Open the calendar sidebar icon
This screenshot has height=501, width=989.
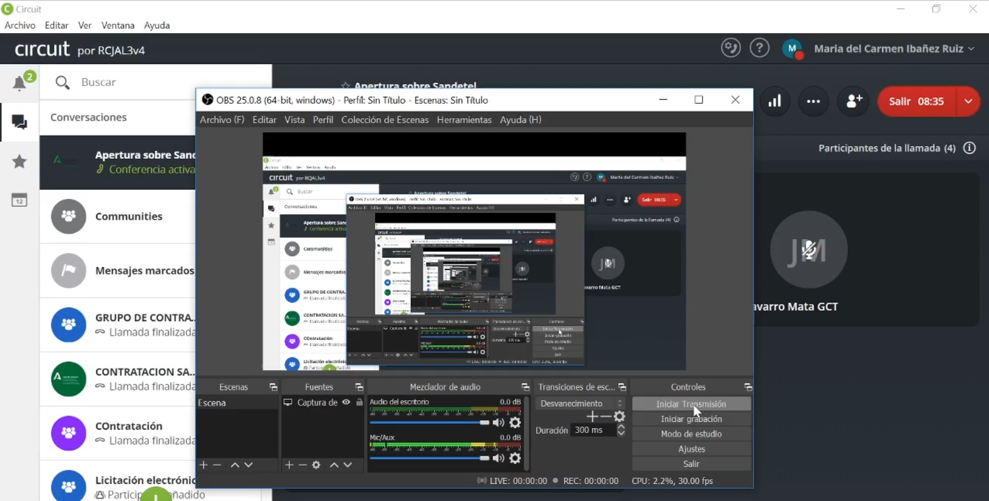coord(19,201)
